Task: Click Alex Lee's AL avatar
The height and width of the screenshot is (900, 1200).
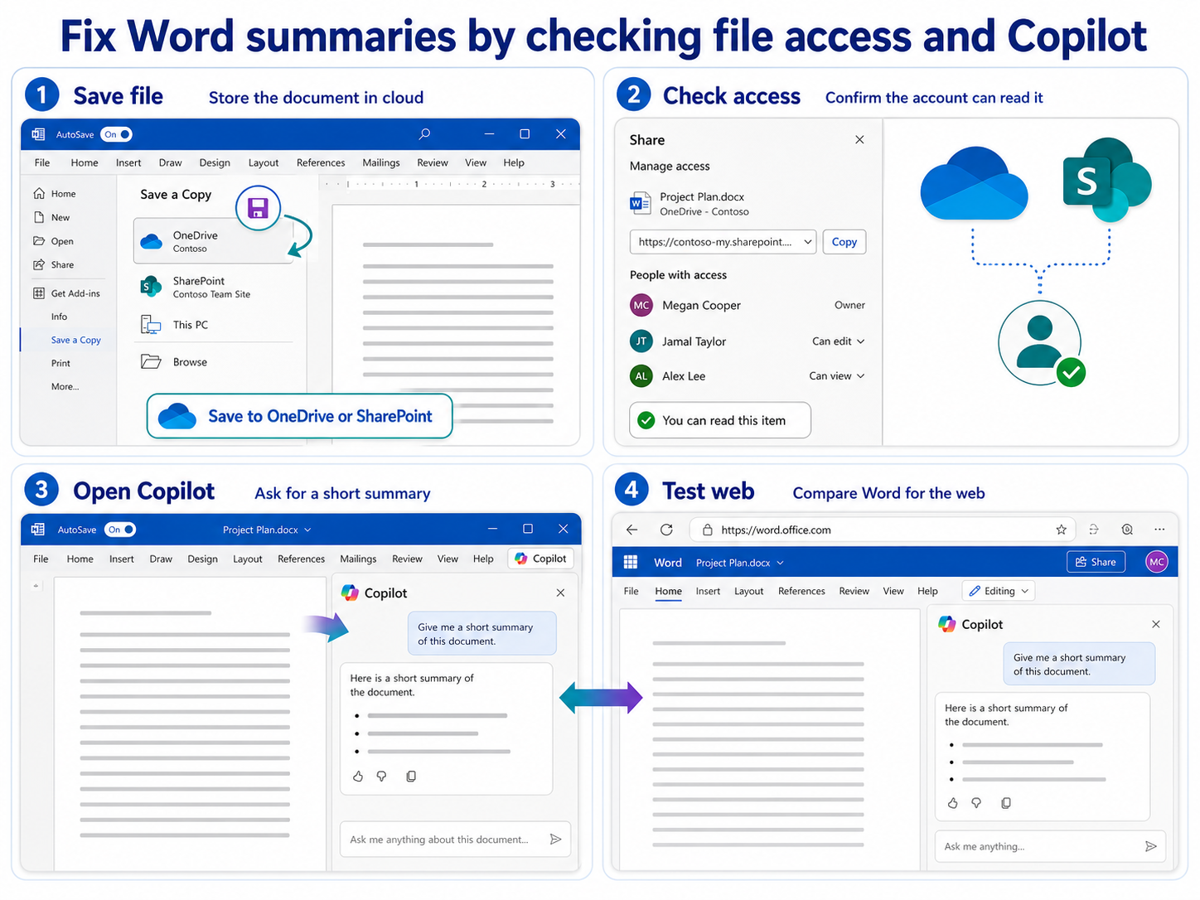Action: [x=641, y=376]
